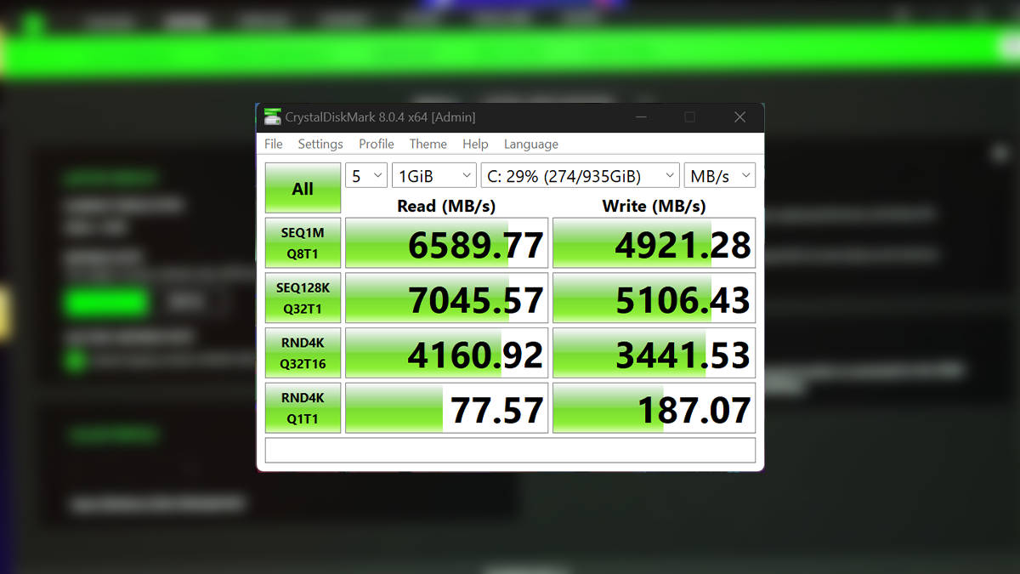
Task: Select the 7045.57 read result
Action: [x=446, y=298]
